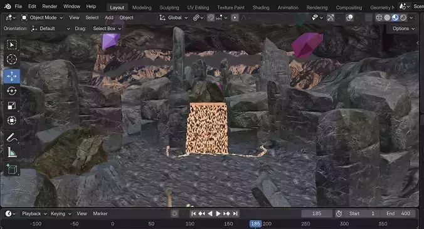Click the current frame field showing 185
Screen dimensions: 424x229
(x=317, y=213)
